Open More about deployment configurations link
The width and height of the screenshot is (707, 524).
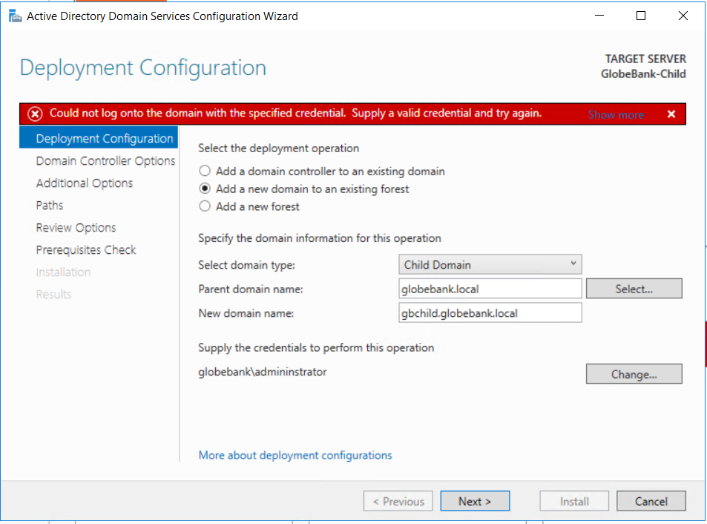click(295, 455)
